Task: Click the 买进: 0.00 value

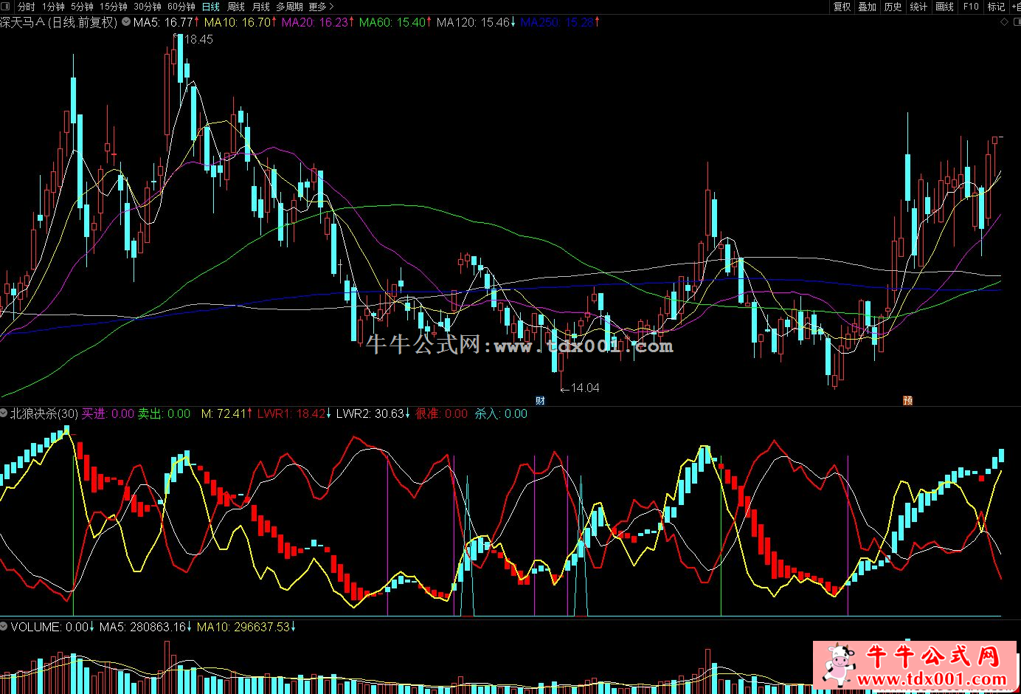Action: [108, 413]
